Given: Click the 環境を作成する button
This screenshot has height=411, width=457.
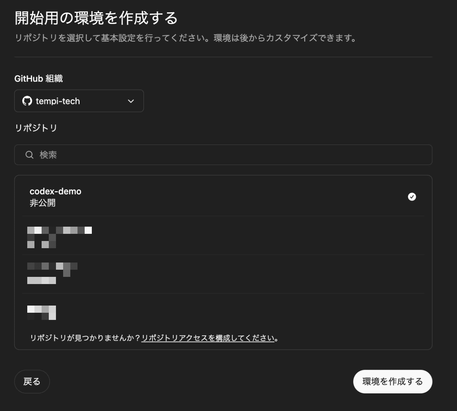Looking at the screenshot, I should pyautogui.click(x=392, y=382).
